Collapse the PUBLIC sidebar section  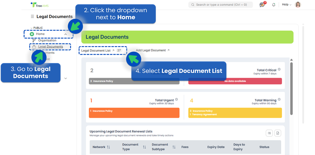(x=31, y=28)
